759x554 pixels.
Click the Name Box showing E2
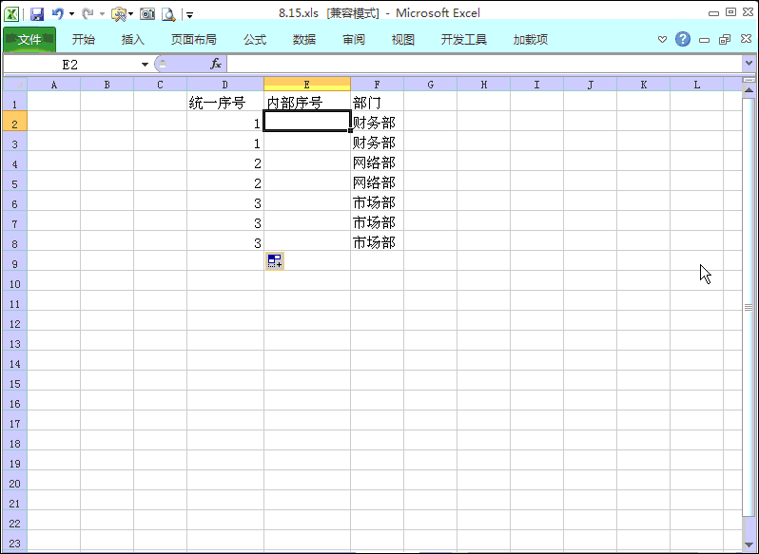70,65
